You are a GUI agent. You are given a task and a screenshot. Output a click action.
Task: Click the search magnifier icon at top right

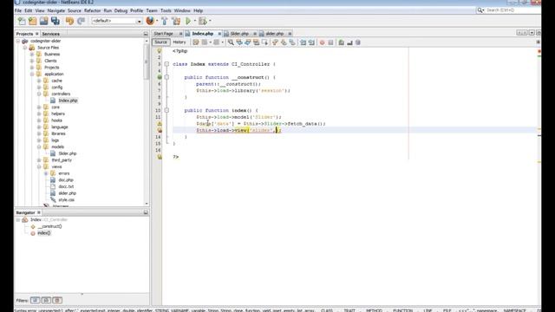[x=480, y=10]
